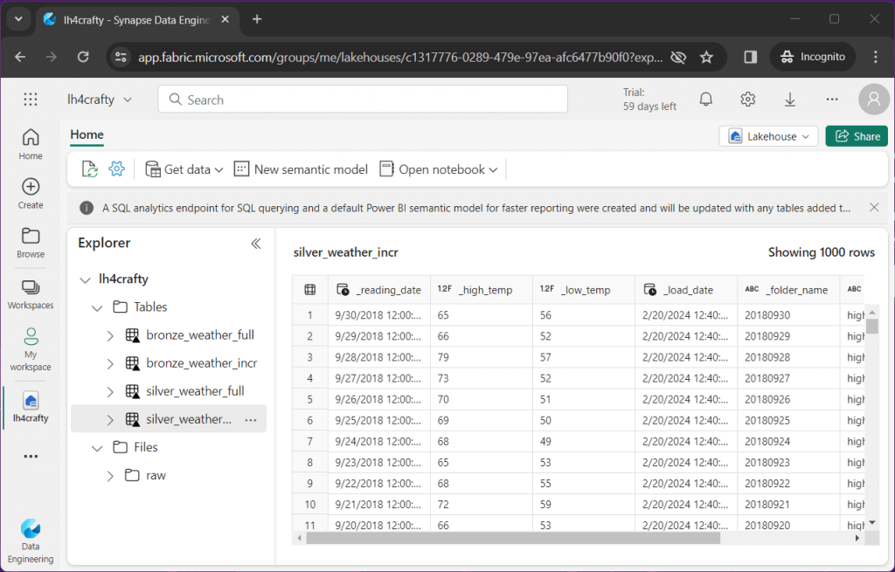This screenshot has height=572, width=895.
Task: Open the Lakehouse view dropdown
Action: tap(768, 135)
